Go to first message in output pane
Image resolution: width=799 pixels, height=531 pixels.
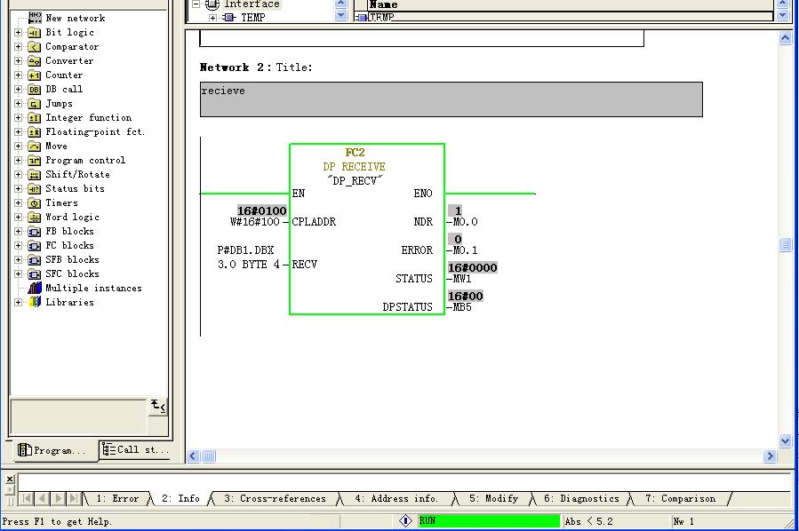click(x=27, y=499)
